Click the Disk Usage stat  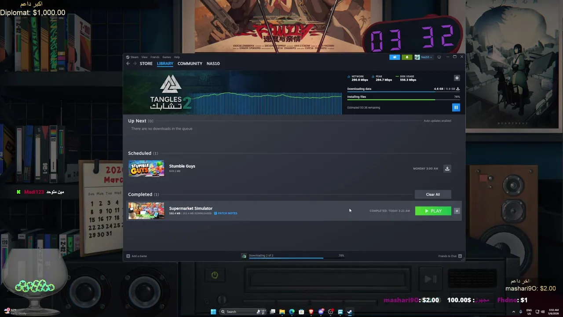point(406,78)
